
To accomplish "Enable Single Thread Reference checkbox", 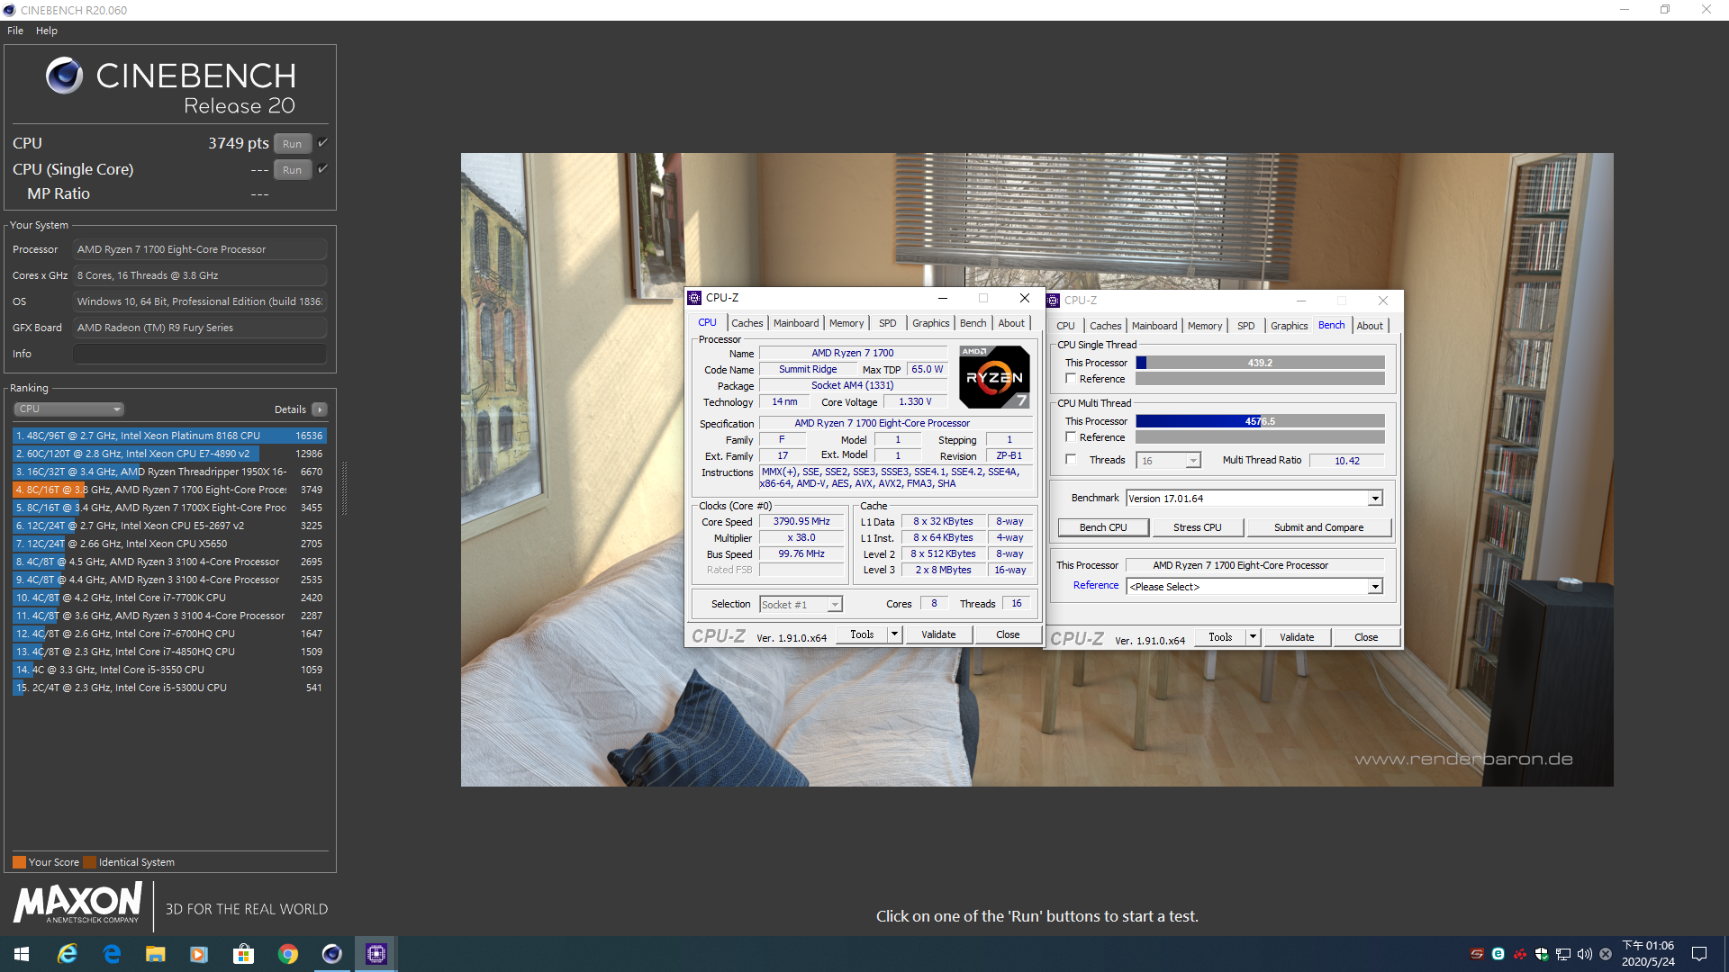I will [x=1071, y=379].
